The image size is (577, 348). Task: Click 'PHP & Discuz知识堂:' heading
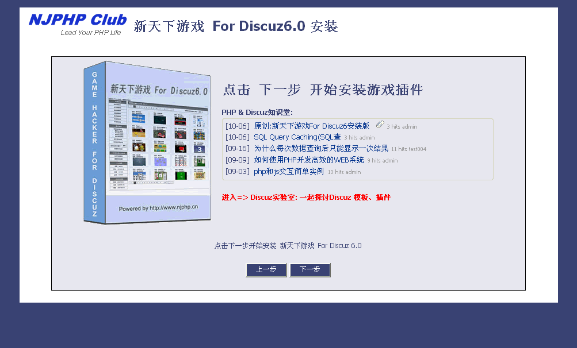click(x=257, y=113)
